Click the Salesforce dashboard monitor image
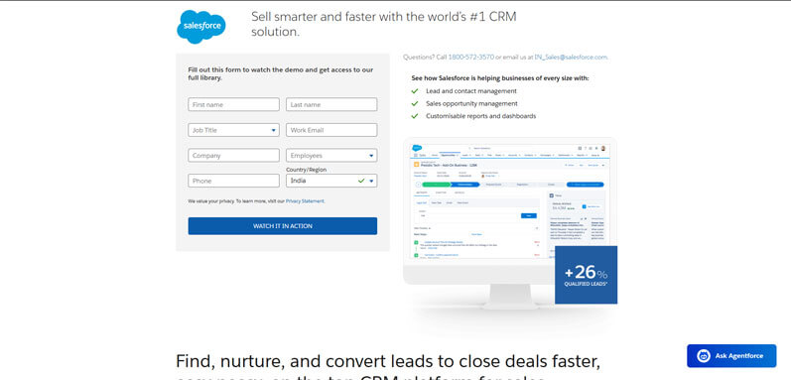The height and width of the screenshot is (380, 791). (509, 222)
